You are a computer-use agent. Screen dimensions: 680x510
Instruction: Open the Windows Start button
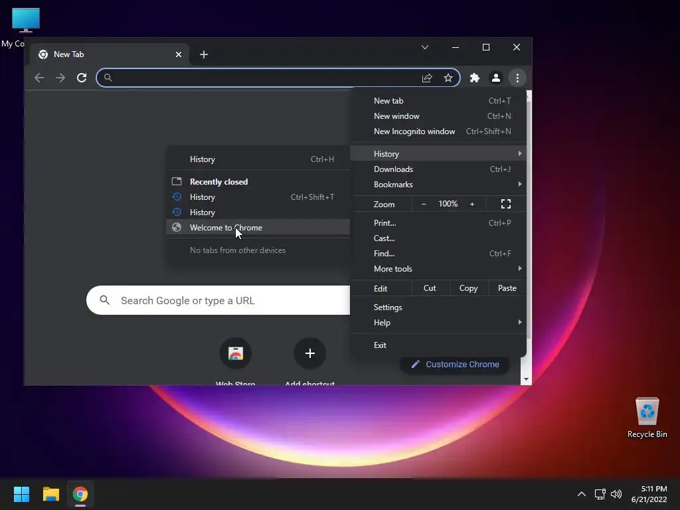21,494
